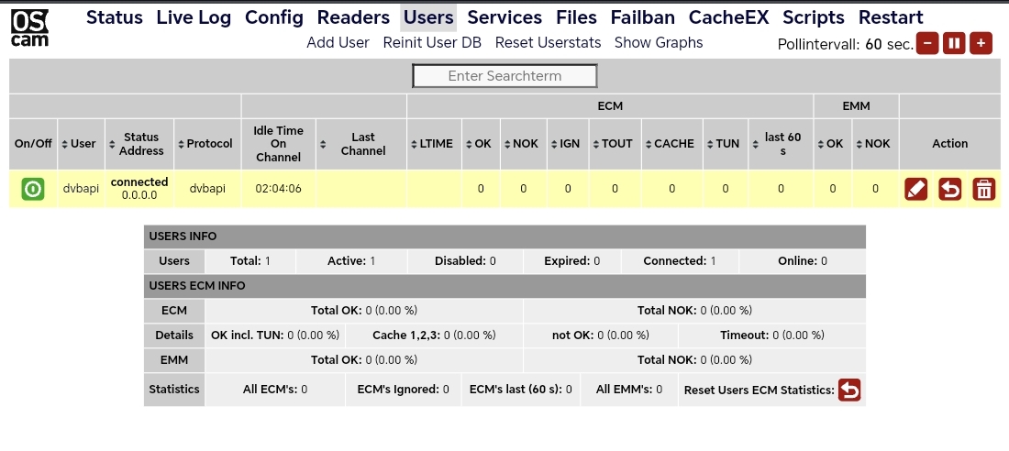Reset Users ECM Statistics
The width and height of the screenshot is (1009, 451).
click(x=849, y=390)
